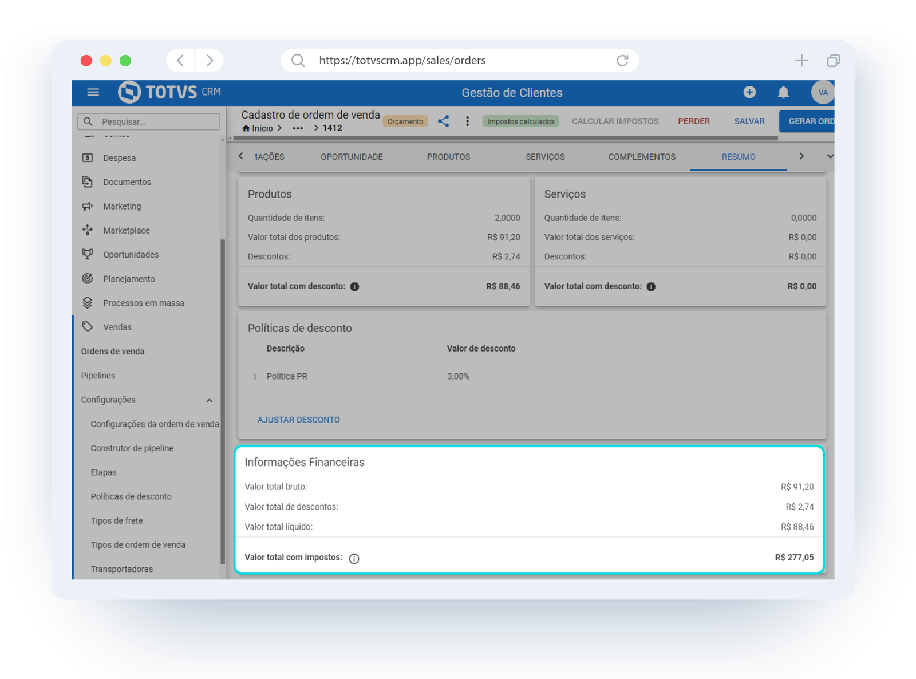Click the 1412 breadcrumb
916x679 pixels.
coord(332,128)
